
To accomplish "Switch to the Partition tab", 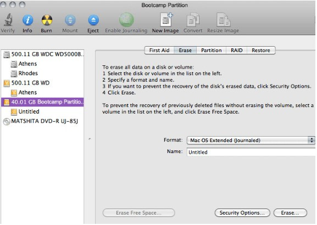I will pyautogui.click(x=212, y=50).
